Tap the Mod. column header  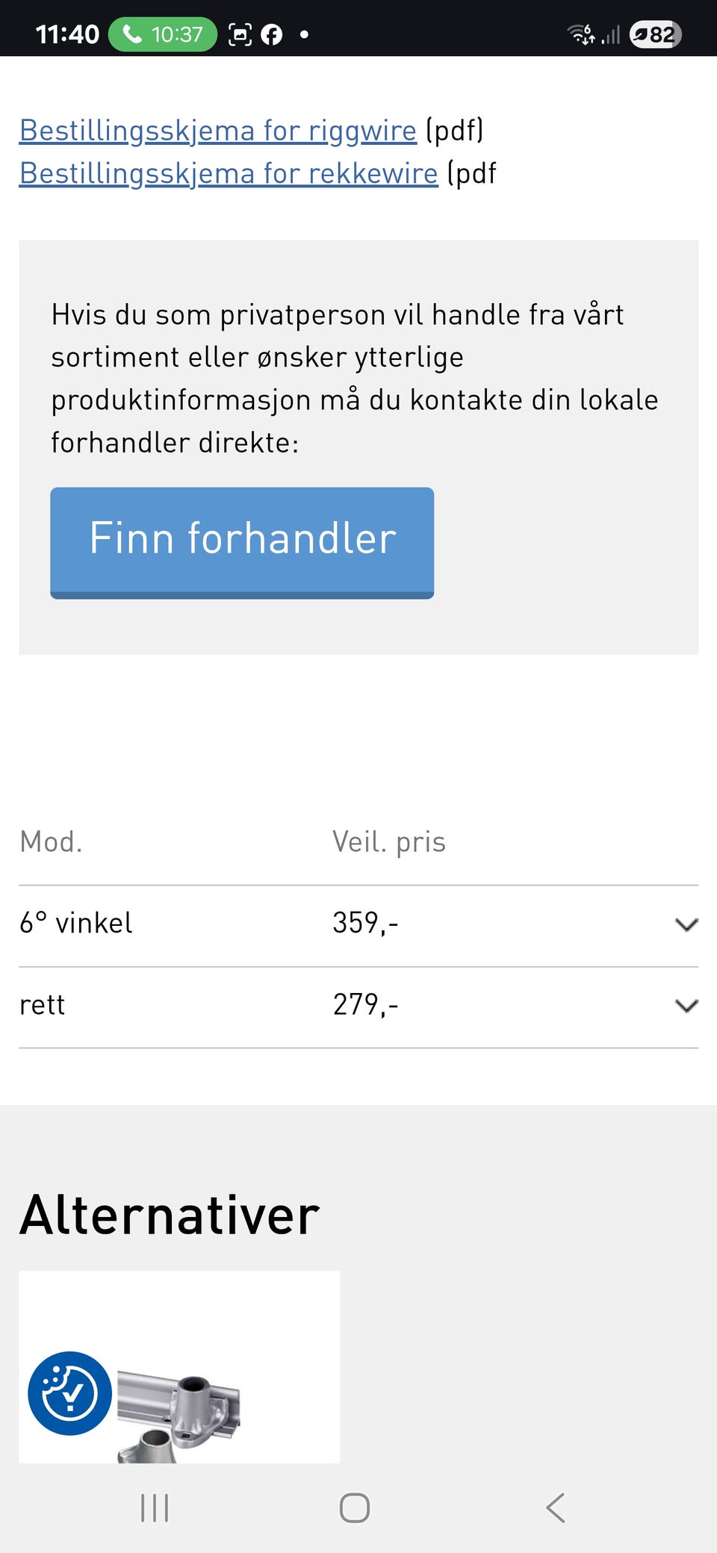pos(51,842)
